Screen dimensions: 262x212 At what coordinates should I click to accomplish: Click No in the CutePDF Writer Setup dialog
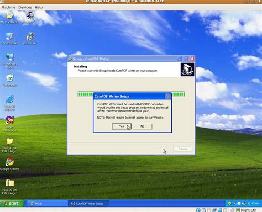[143, 126]
